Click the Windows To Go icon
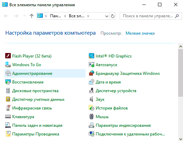The width and height of the screenshot is (183, 141). 8,65
